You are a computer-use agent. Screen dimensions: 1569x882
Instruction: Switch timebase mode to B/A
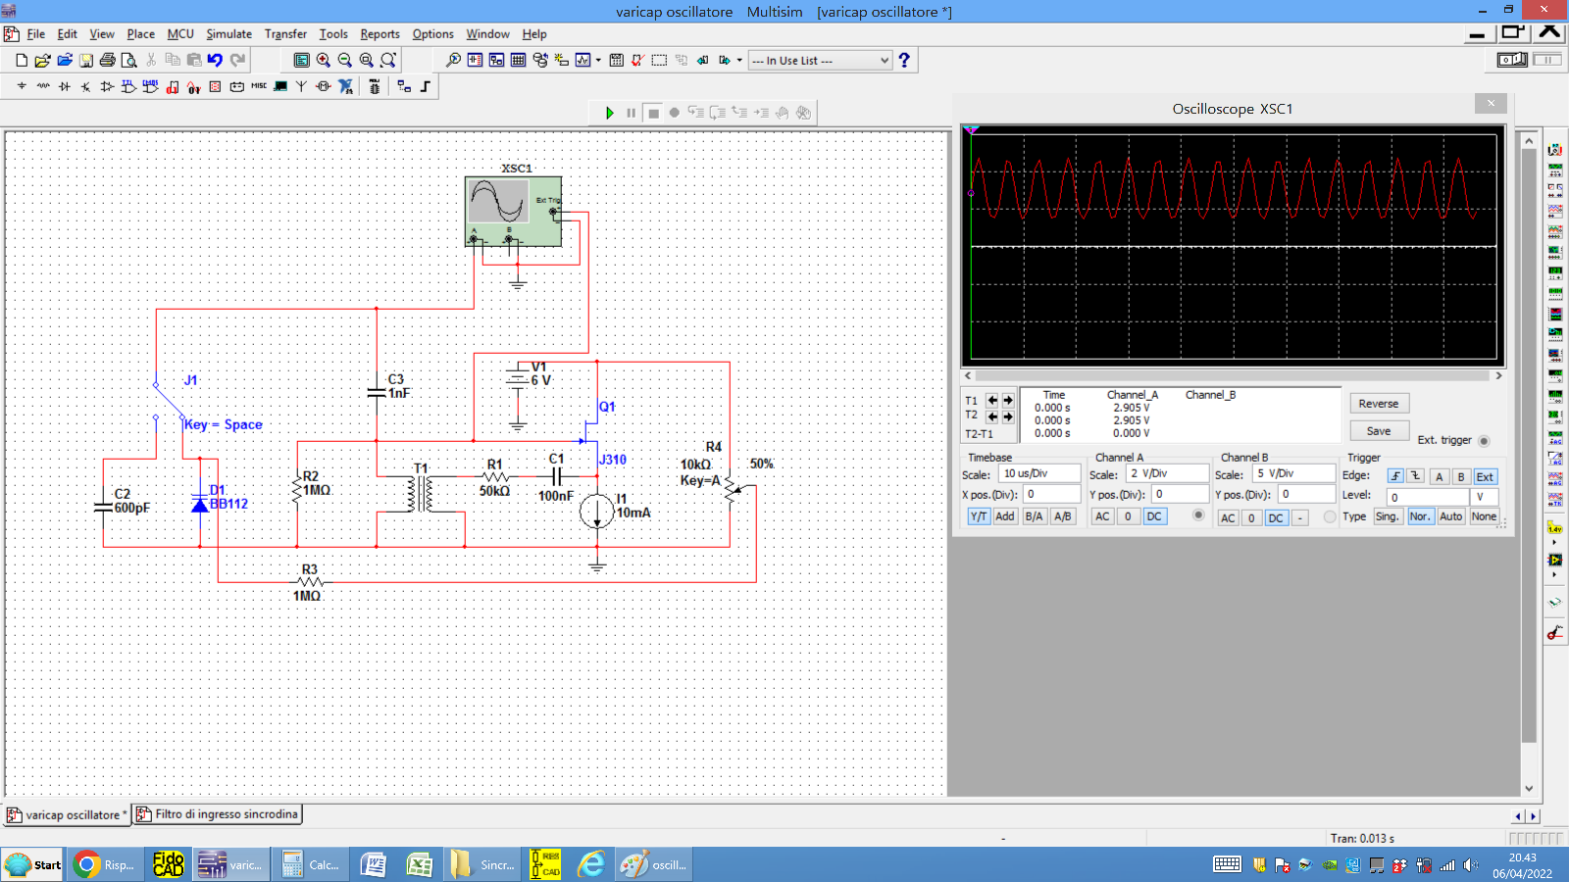pyautogui.click(x=1034, y=516)
